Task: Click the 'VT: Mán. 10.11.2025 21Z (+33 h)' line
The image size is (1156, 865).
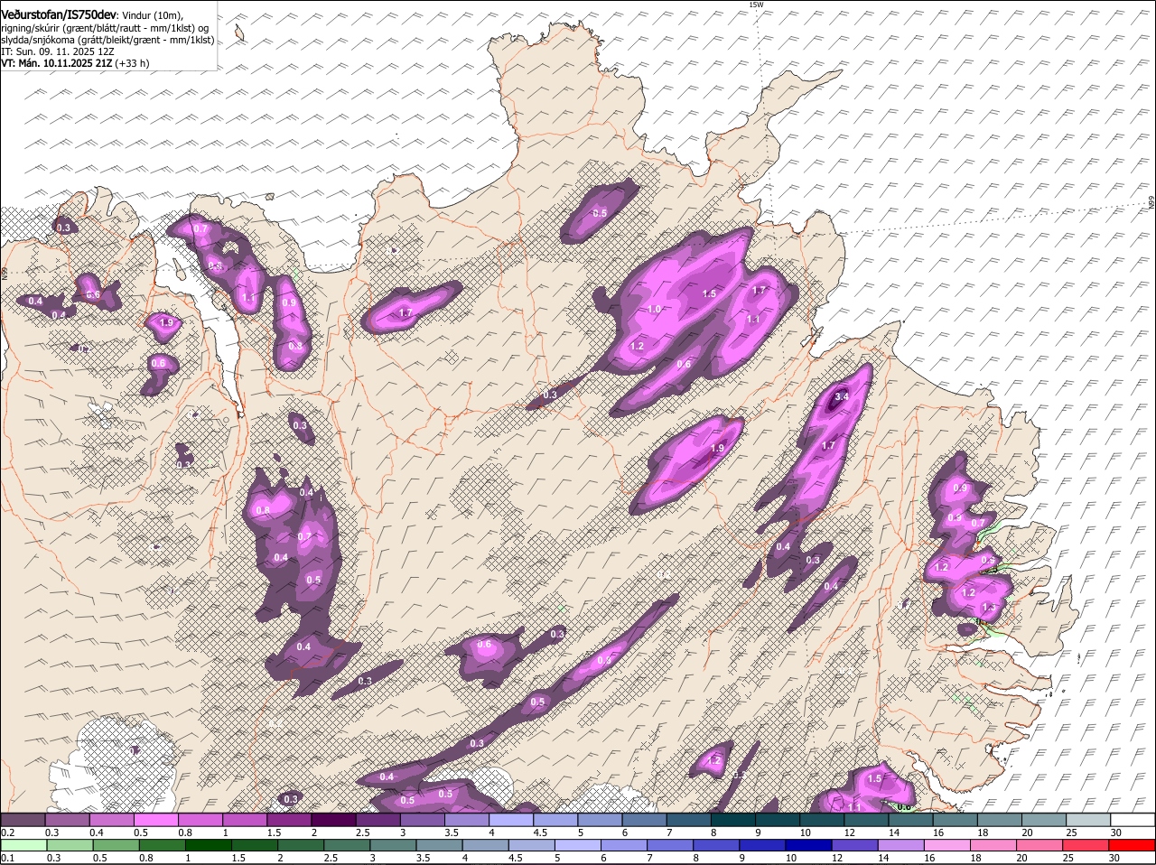Action: pyautogui.click(x=75, y=63)
